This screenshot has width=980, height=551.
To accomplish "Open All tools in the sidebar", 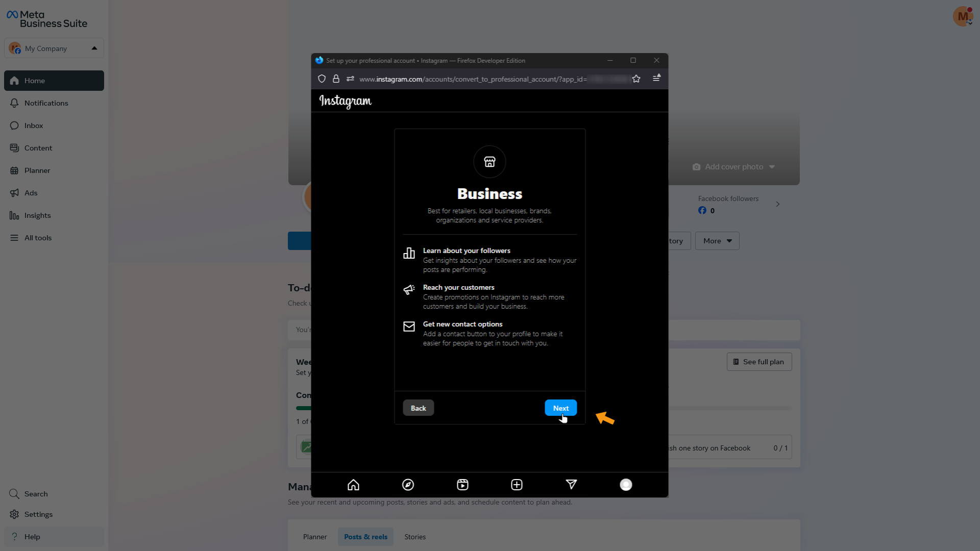I will (54, 238).
